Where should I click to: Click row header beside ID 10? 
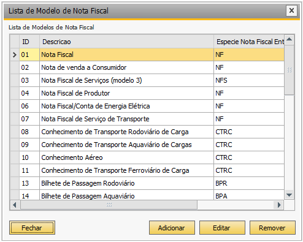point(15,157)
